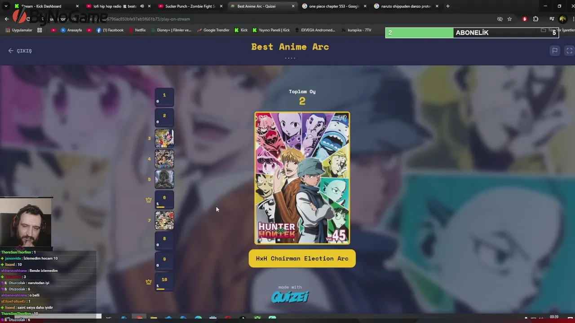The height and width of the screenshot is (323, 575).
Task: Open the EXVEGA Andromed... bookmark
Action: point(314,30)
